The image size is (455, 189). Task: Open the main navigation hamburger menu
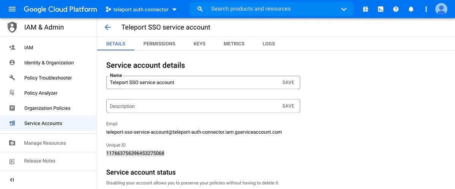[12, 9]
